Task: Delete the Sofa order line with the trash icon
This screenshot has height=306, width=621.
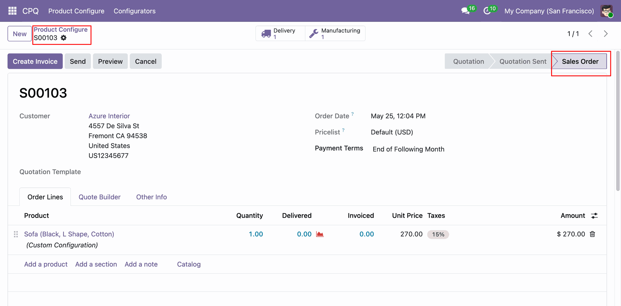Action: 592,234
